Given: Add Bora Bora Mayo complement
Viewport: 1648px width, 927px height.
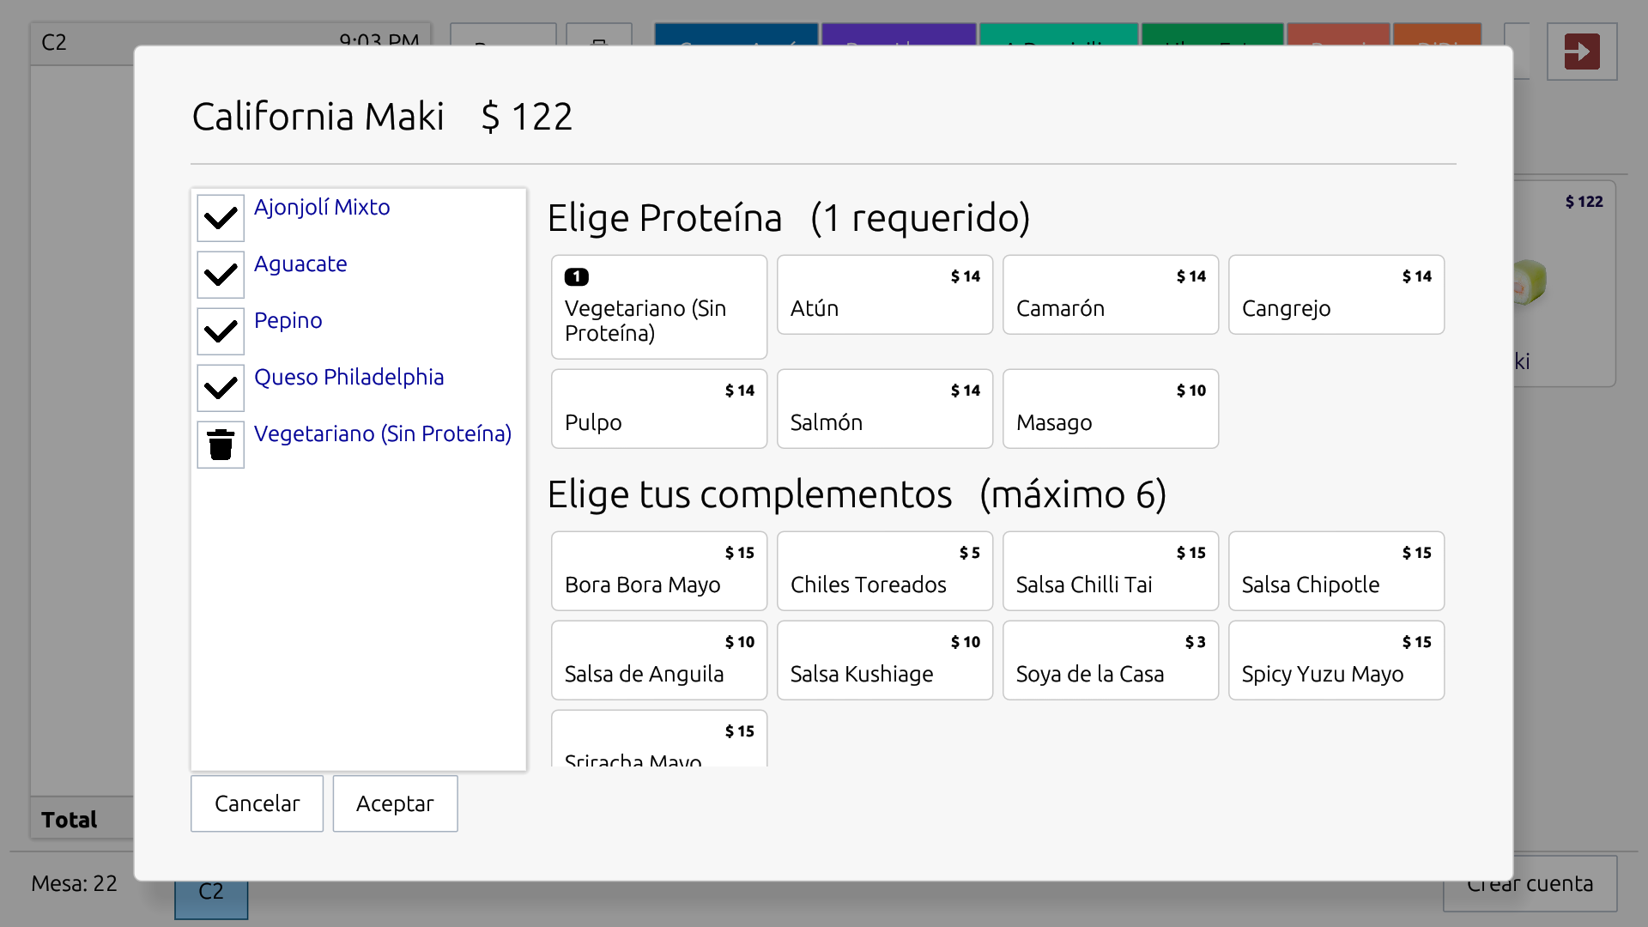Looking at the screenshot, I should click(x=658, y=571).
